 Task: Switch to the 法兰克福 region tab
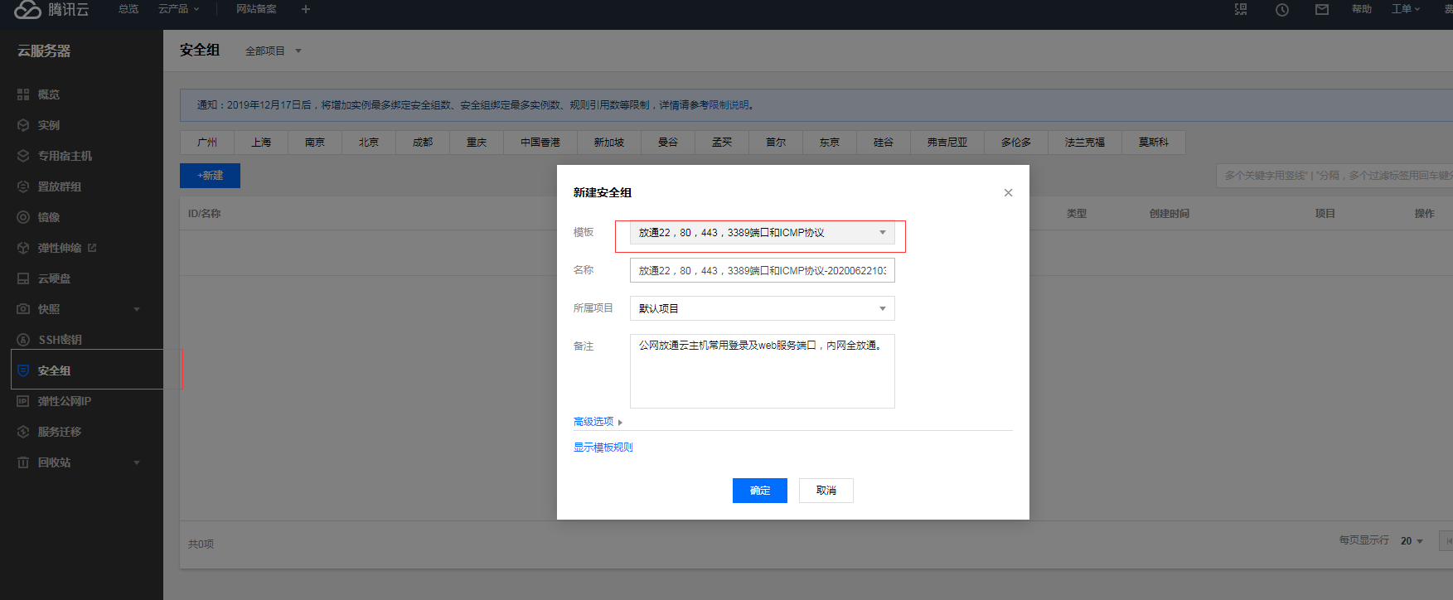coord(1085,143)
